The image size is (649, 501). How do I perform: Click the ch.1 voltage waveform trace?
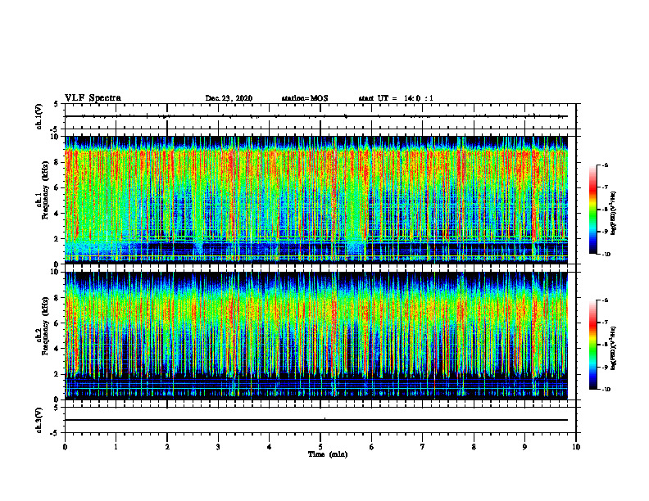click(x=316, y=116)
